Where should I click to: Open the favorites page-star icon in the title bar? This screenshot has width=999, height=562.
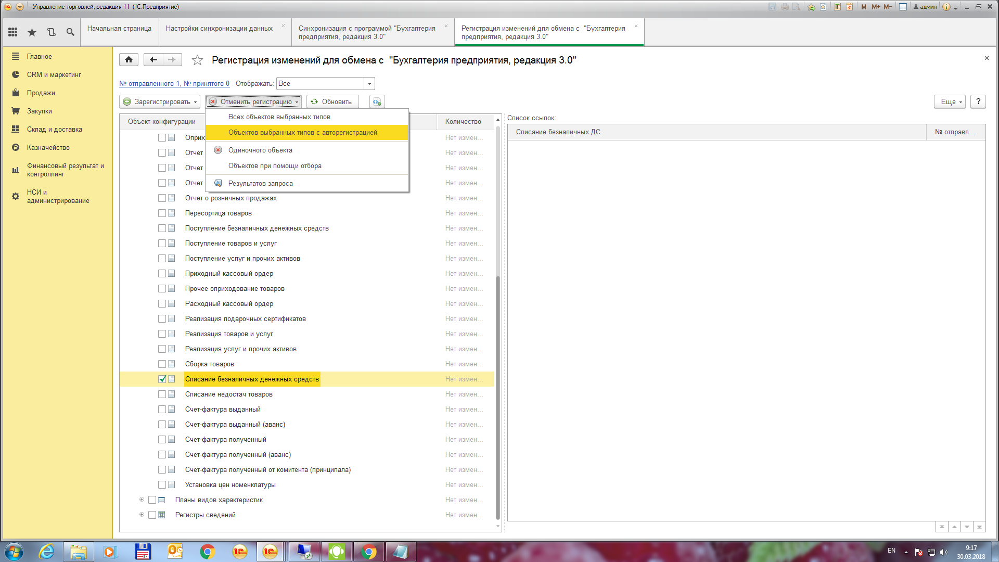(x=823, y=7)
